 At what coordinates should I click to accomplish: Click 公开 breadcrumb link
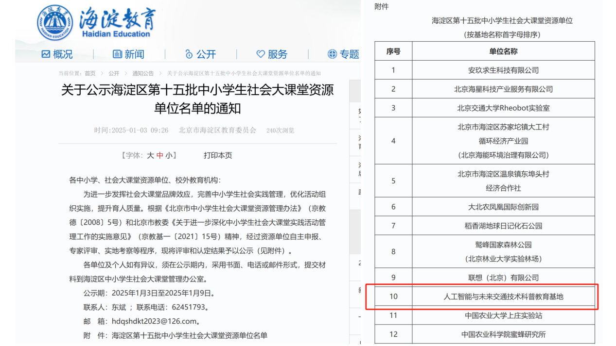point(114,73)
